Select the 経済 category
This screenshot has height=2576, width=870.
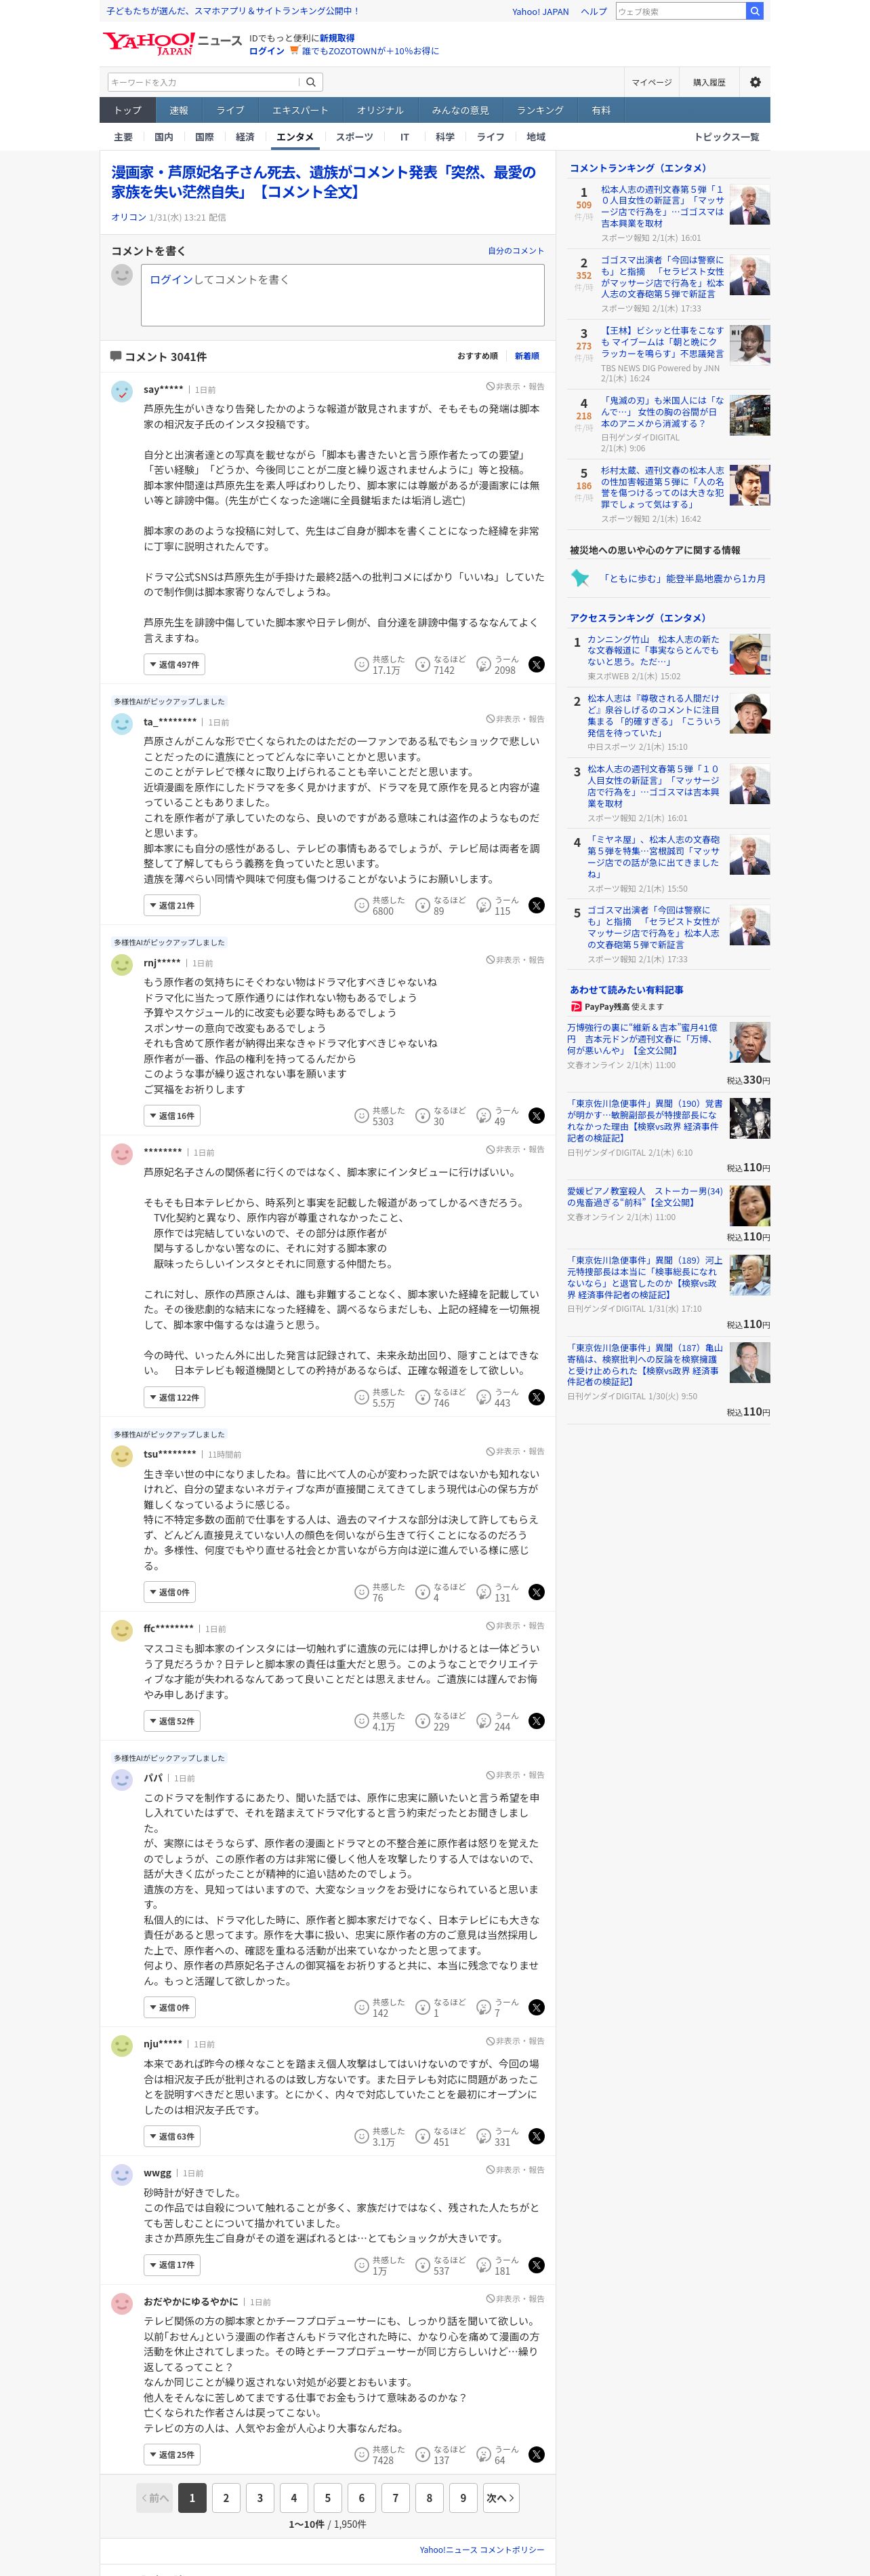tap(245, 137)
